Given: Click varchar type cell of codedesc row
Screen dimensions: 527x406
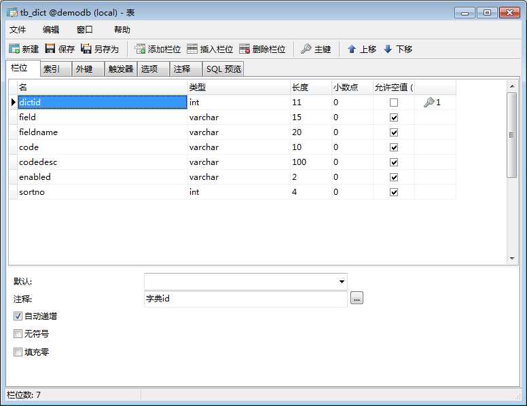Looking at the screenshot, I should [238, 162].
